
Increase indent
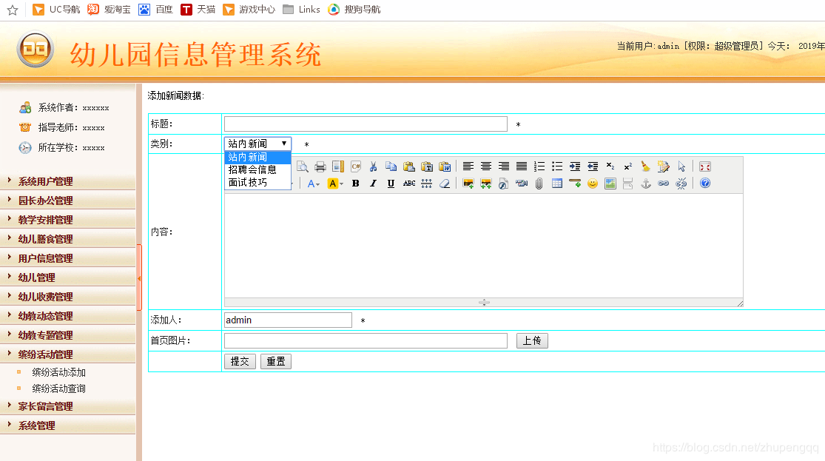click(575, 166)
